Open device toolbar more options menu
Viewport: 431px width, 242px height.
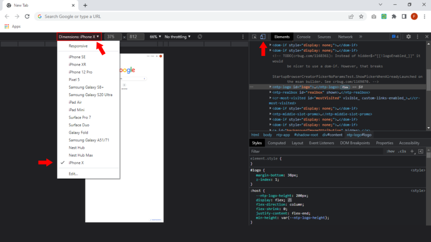pyautogui.click(x=243, y=37)
